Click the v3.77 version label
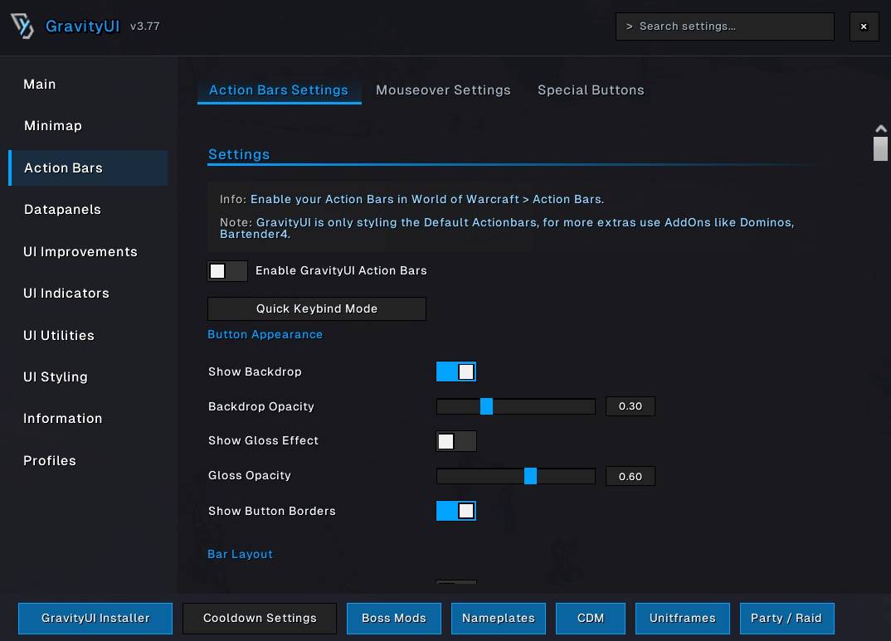 (145, 26)
